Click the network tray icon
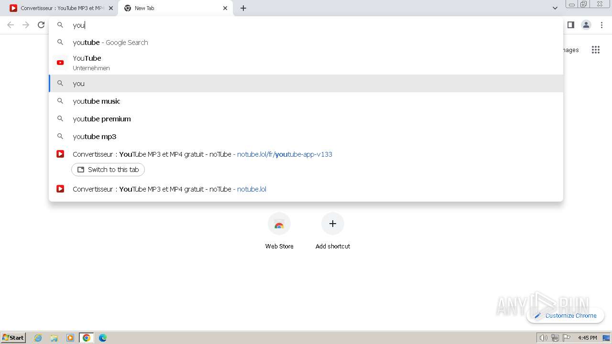The height and width of the screenshot is (344, 612). coord(555,338)
